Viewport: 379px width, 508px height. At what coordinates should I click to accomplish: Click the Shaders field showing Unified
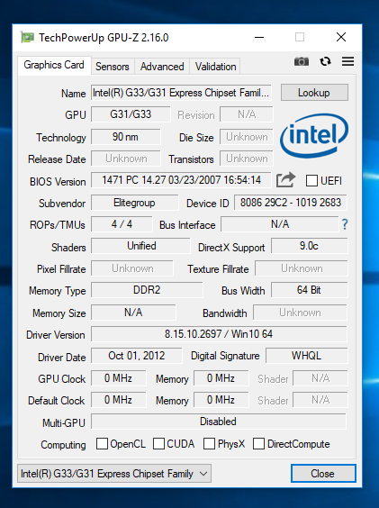pos(141,246)
